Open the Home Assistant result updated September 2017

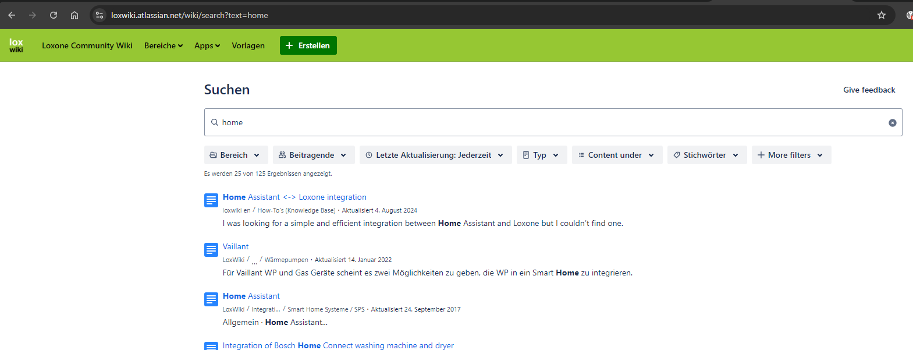(x=251, y=296)
